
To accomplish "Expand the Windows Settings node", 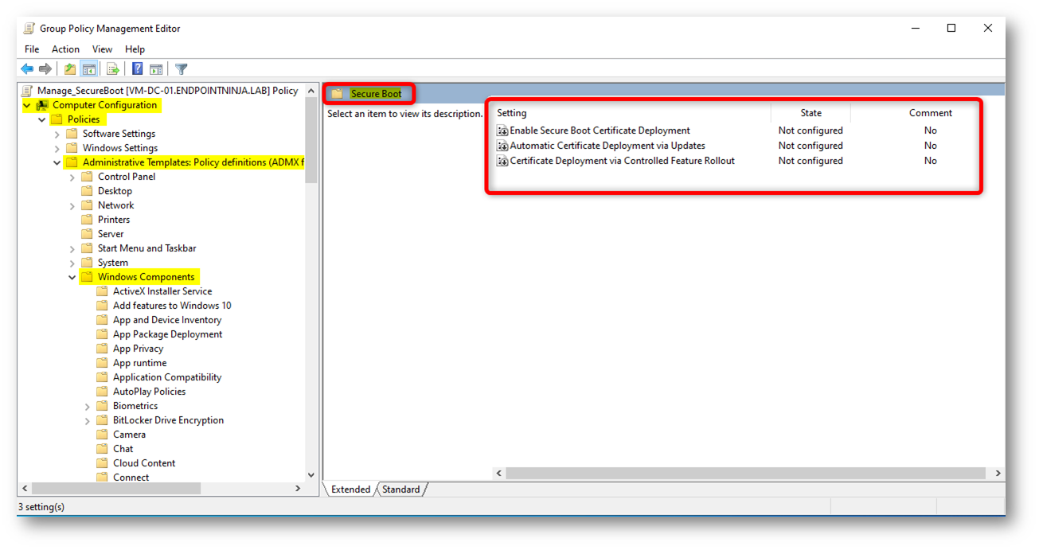I will click(x=57, y=148).
